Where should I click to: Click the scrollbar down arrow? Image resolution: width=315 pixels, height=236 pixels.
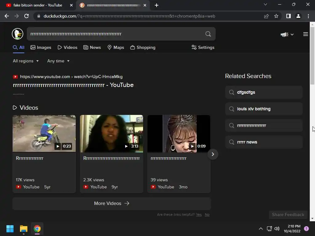pos(312,218)
